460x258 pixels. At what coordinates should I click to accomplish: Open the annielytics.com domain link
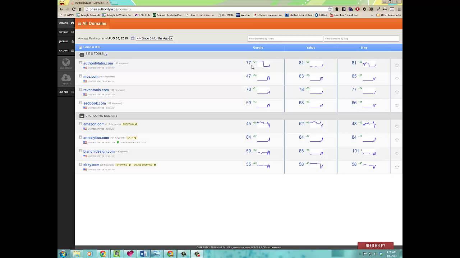96,138
